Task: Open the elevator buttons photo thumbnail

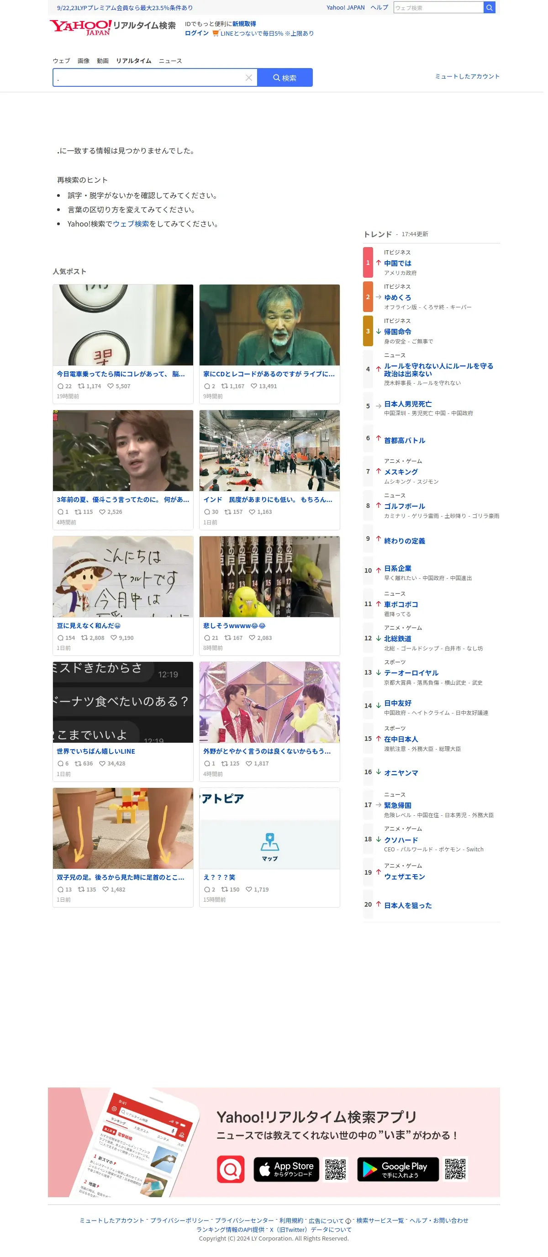Action: [x=123, y=324]
